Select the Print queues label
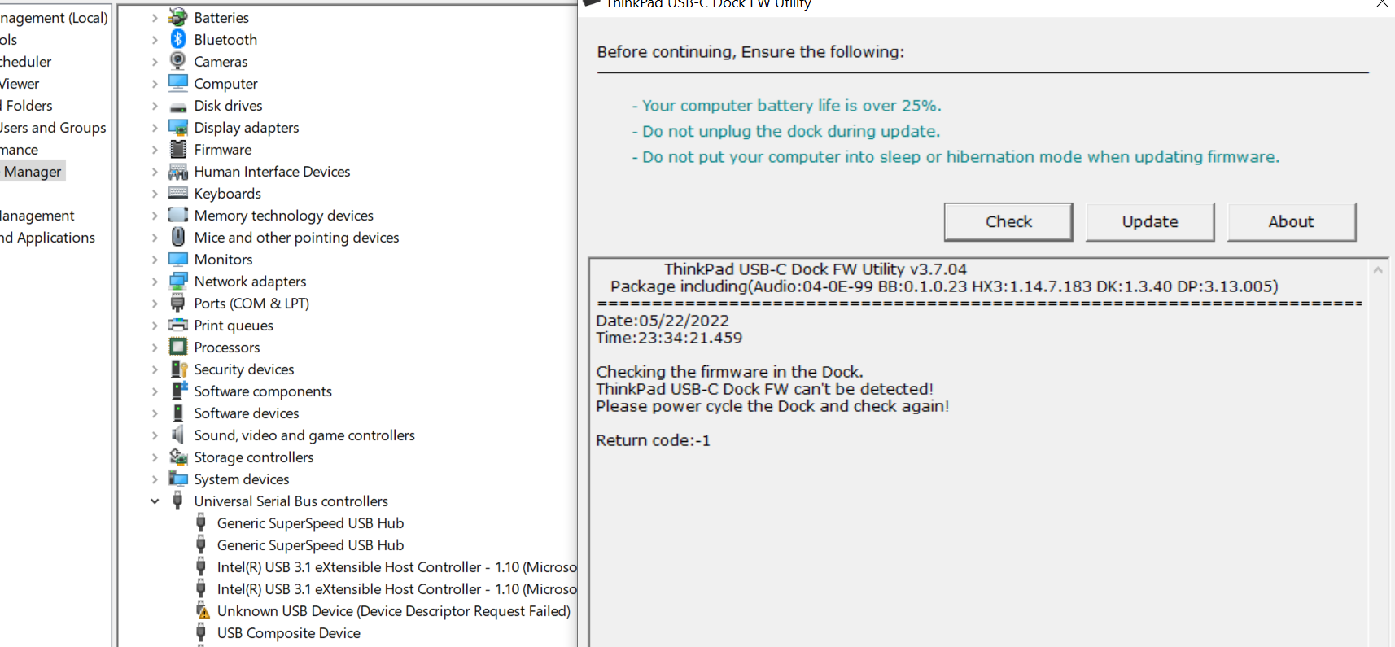Screen dimensions: 1395x647 coord(234,326)
